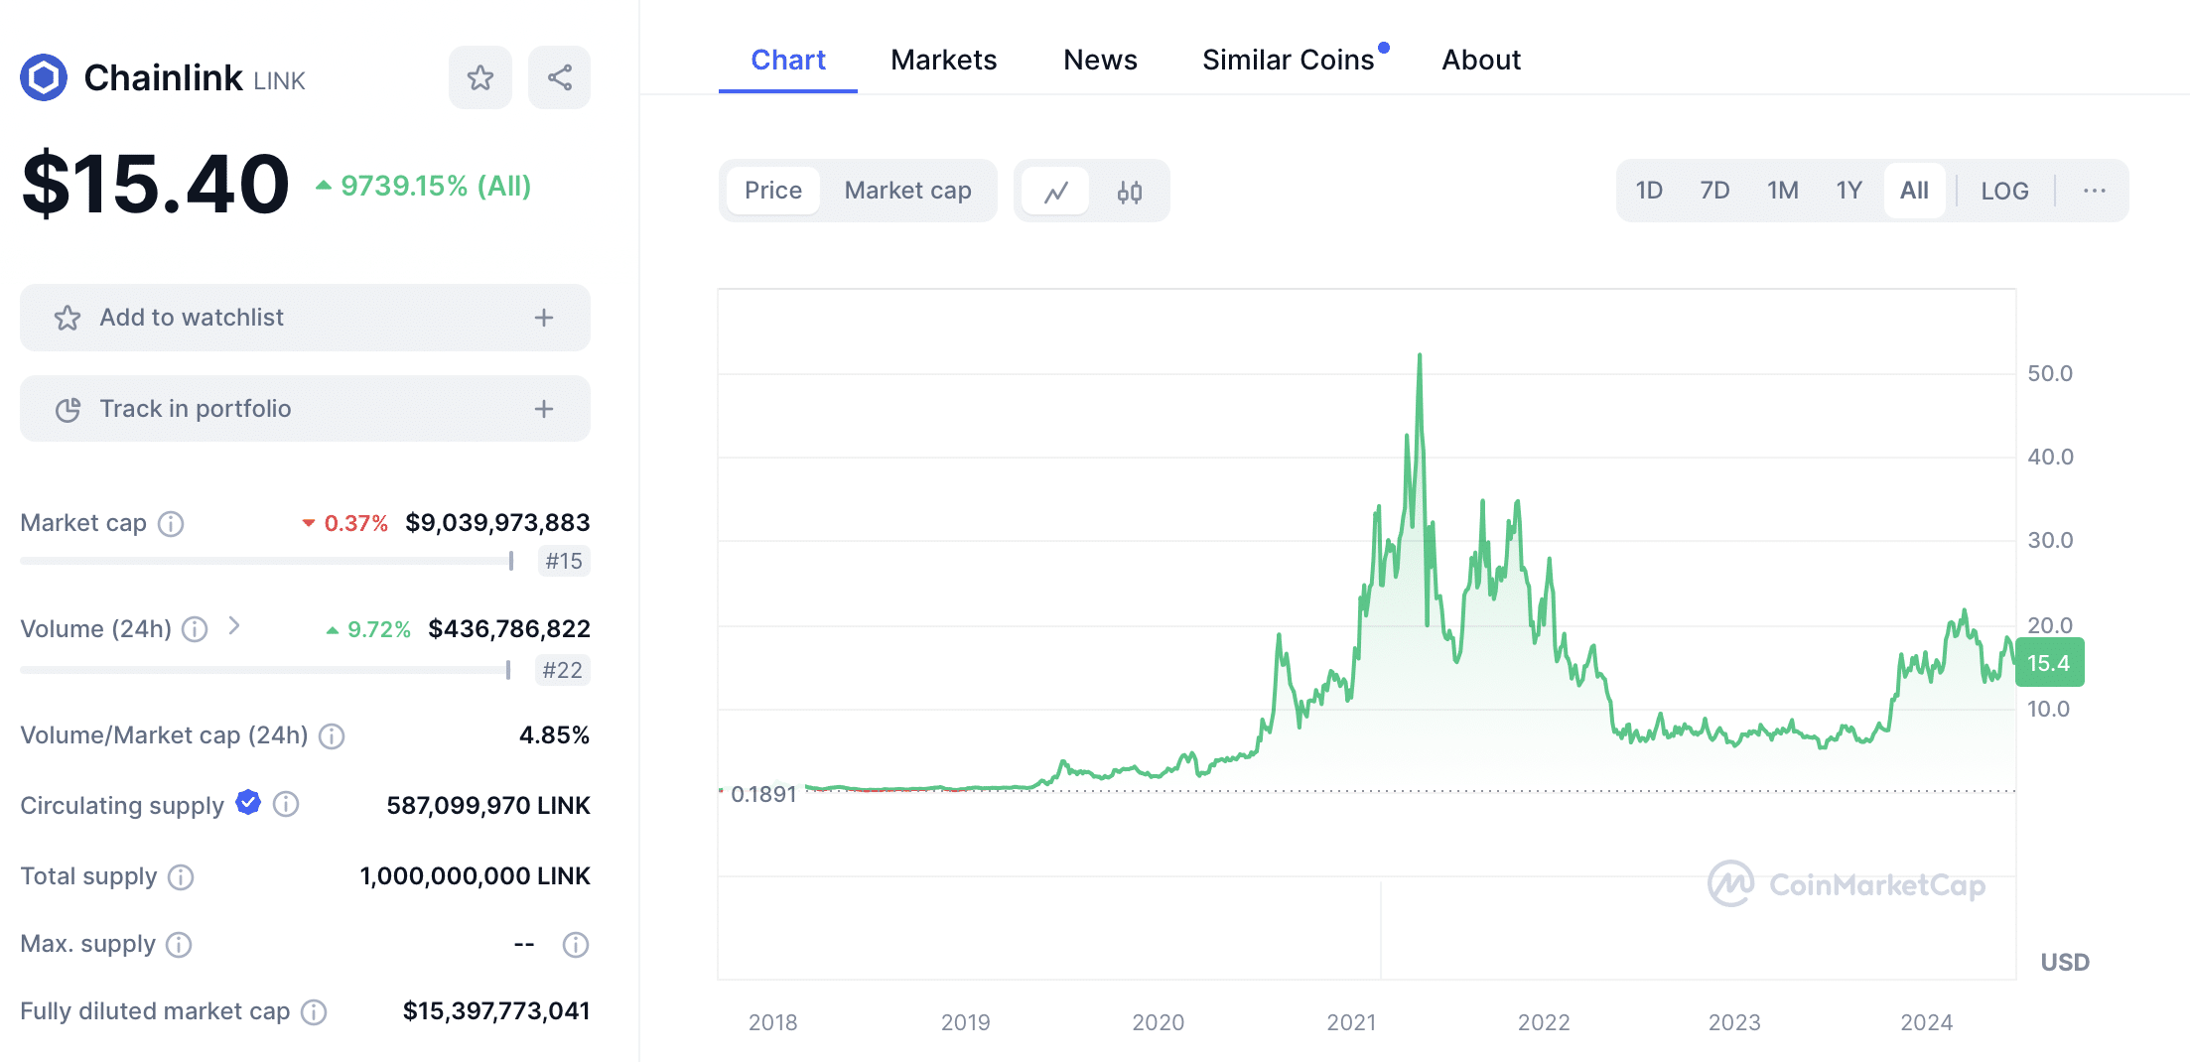2190x1062 pixels.
Task: Click the Chainlink logo icon
Action: coord(44,77)
